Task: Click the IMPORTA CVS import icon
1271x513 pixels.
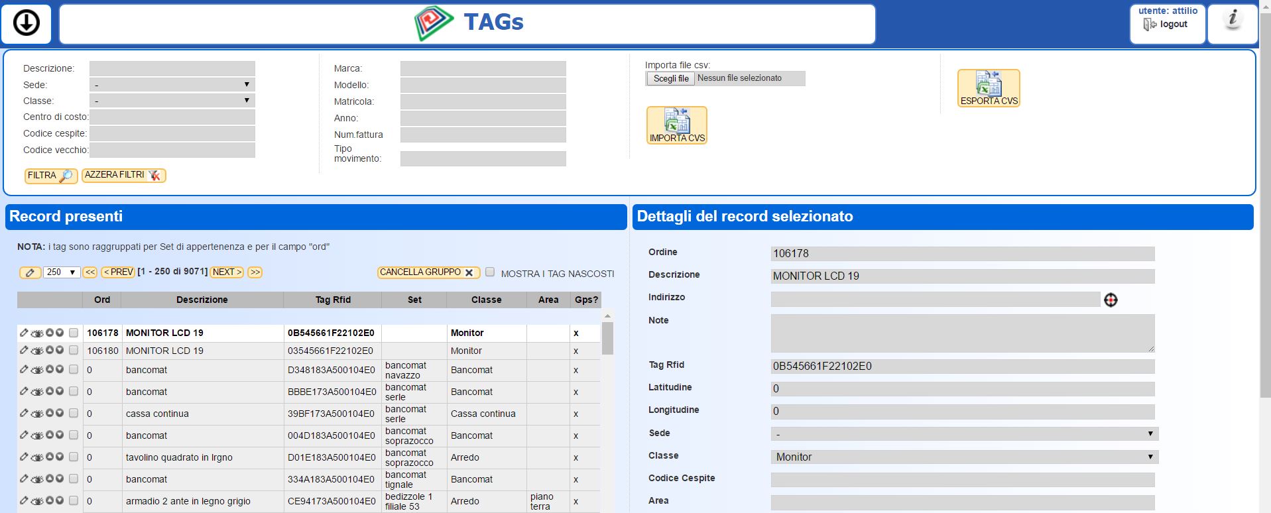Action: click(x=676, y=125)
